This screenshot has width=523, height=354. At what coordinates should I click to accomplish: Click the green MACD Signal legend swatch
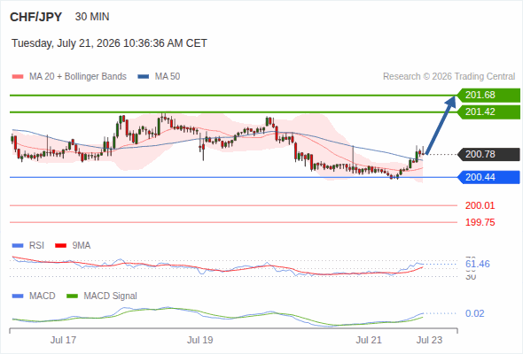[72, 296]
